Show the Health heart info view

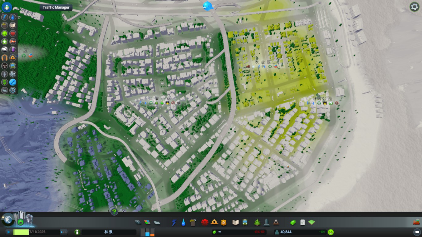coord(13,33)
